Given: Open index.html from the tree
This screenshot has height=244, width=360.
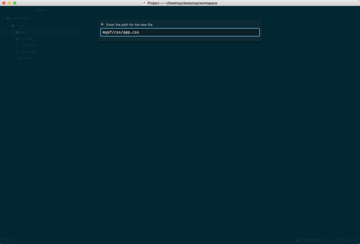Looking at the screenshot, I should (x=29, y=52).
